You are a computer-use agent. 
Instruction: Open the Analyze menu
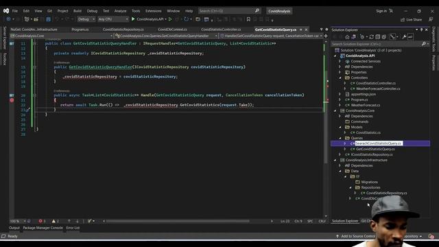coord(121,11)
